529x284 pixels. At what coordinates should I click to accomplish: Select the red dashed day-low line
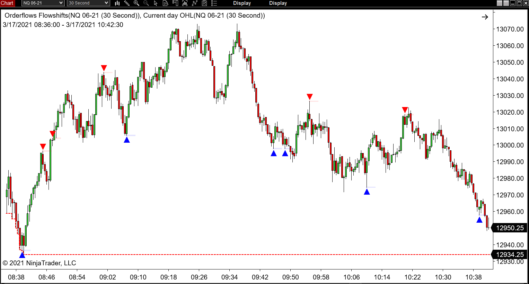[x=256, y=255]
